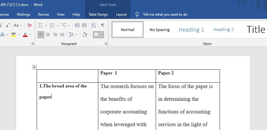Click the table move handle
Viewport: 267px width, 130px height.
(x=34, y=67)
